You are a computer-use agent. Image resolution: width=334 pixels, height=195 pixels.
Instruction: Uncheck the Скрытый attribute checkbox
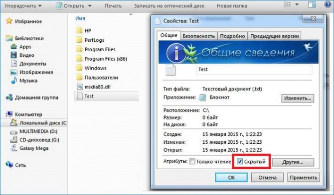(x=240, y=161)
